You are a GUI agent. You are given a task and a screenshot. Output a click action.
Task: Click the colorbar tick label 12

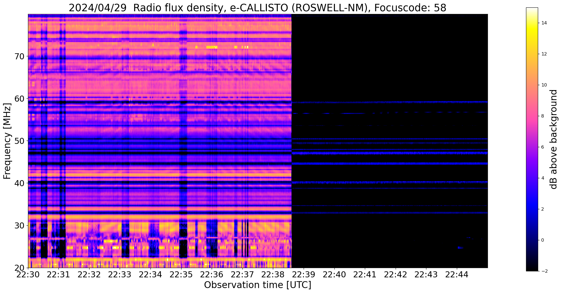point(544,54)
